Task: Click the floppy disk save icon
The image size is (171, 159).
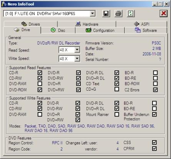Action: click(x=106, y=13)
